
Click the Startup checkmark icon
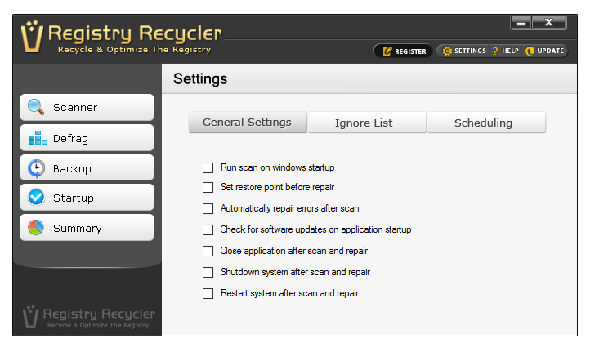coord(37,198)
